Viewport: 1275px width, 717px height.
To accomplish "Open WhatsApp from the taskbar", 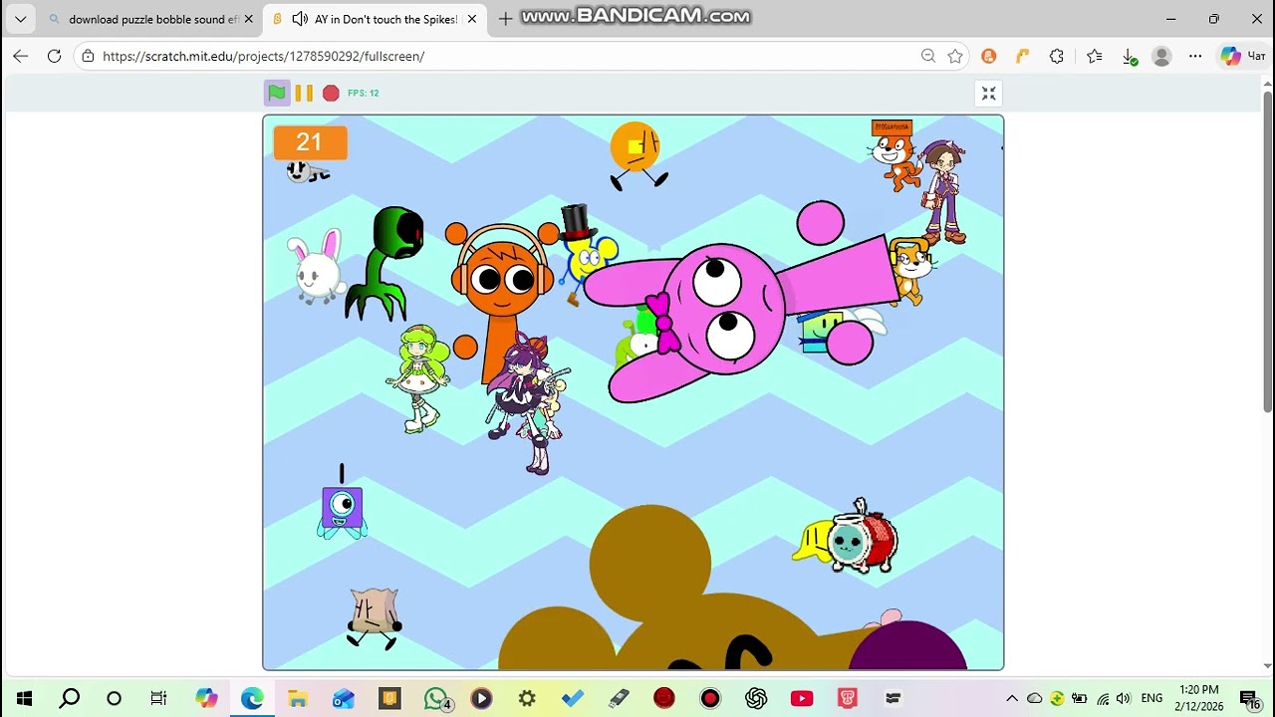I will tap(436, 698).
